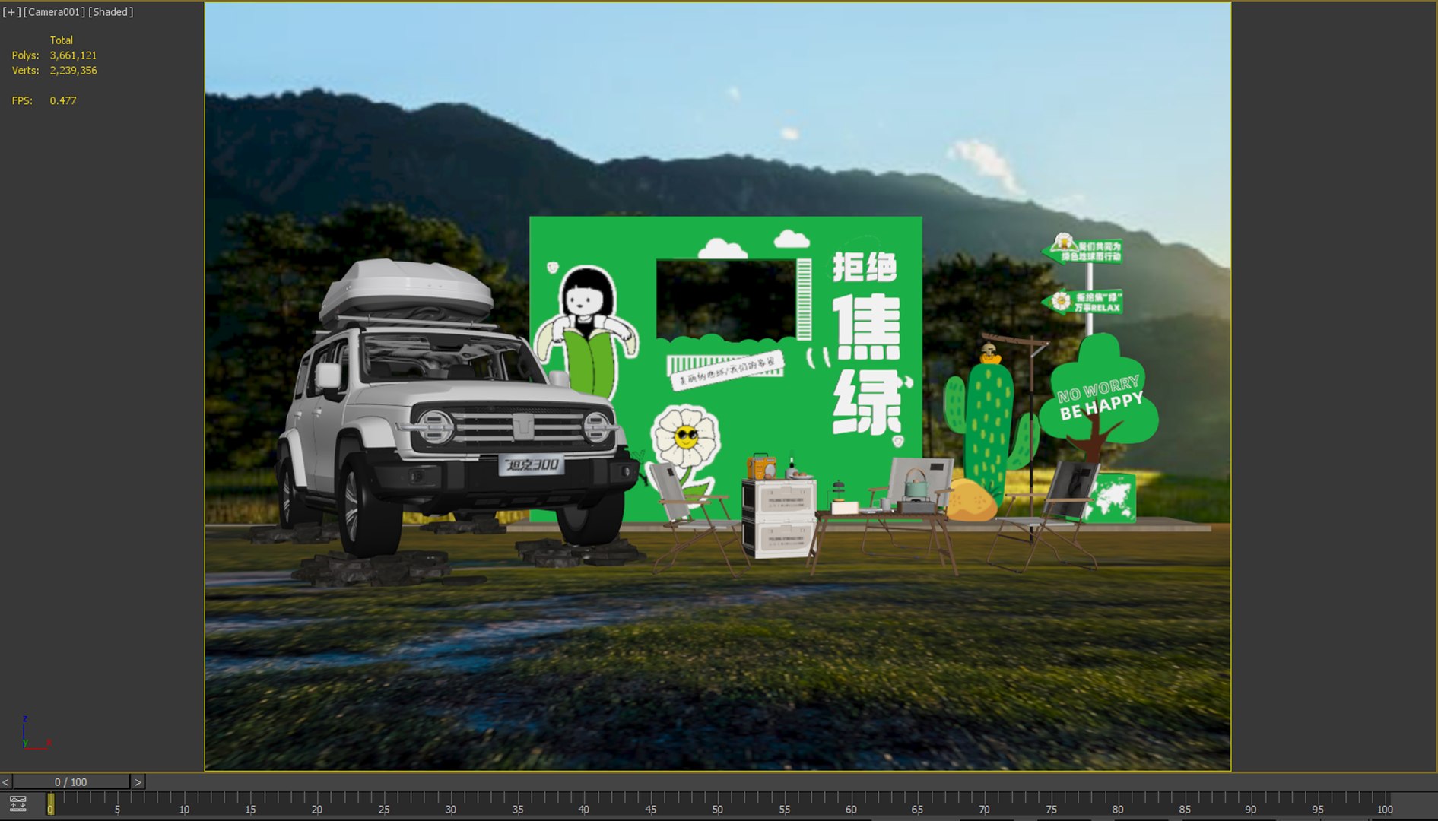The width and height of the screenshot is (1438, 821).
Task: Open the Shaded shading mode menu
Action: coord(111,12)
